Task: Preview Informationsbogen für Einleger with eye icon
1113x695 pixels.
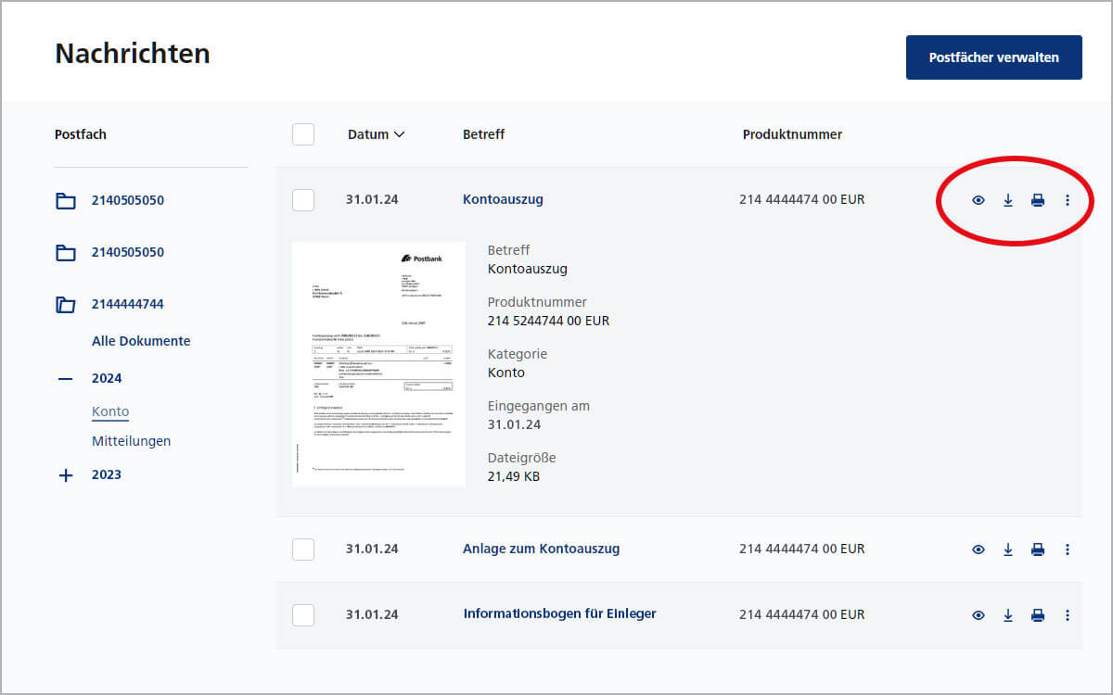Action: (x=979, y=615)
